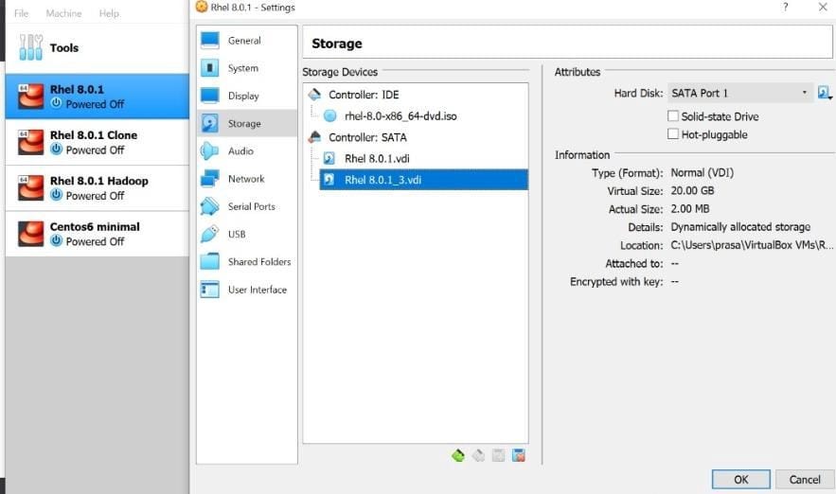Enable the Solid-state Drive checkbox
The height and width of the screenshot is (494, 836).
pos(673,116)
